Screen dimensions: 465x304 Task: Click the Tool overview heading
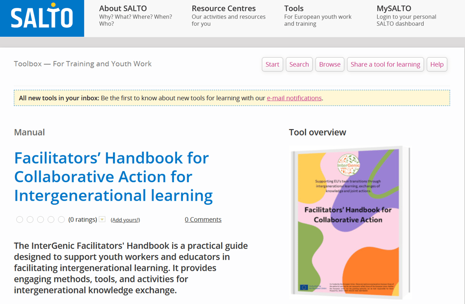point(317,132)
